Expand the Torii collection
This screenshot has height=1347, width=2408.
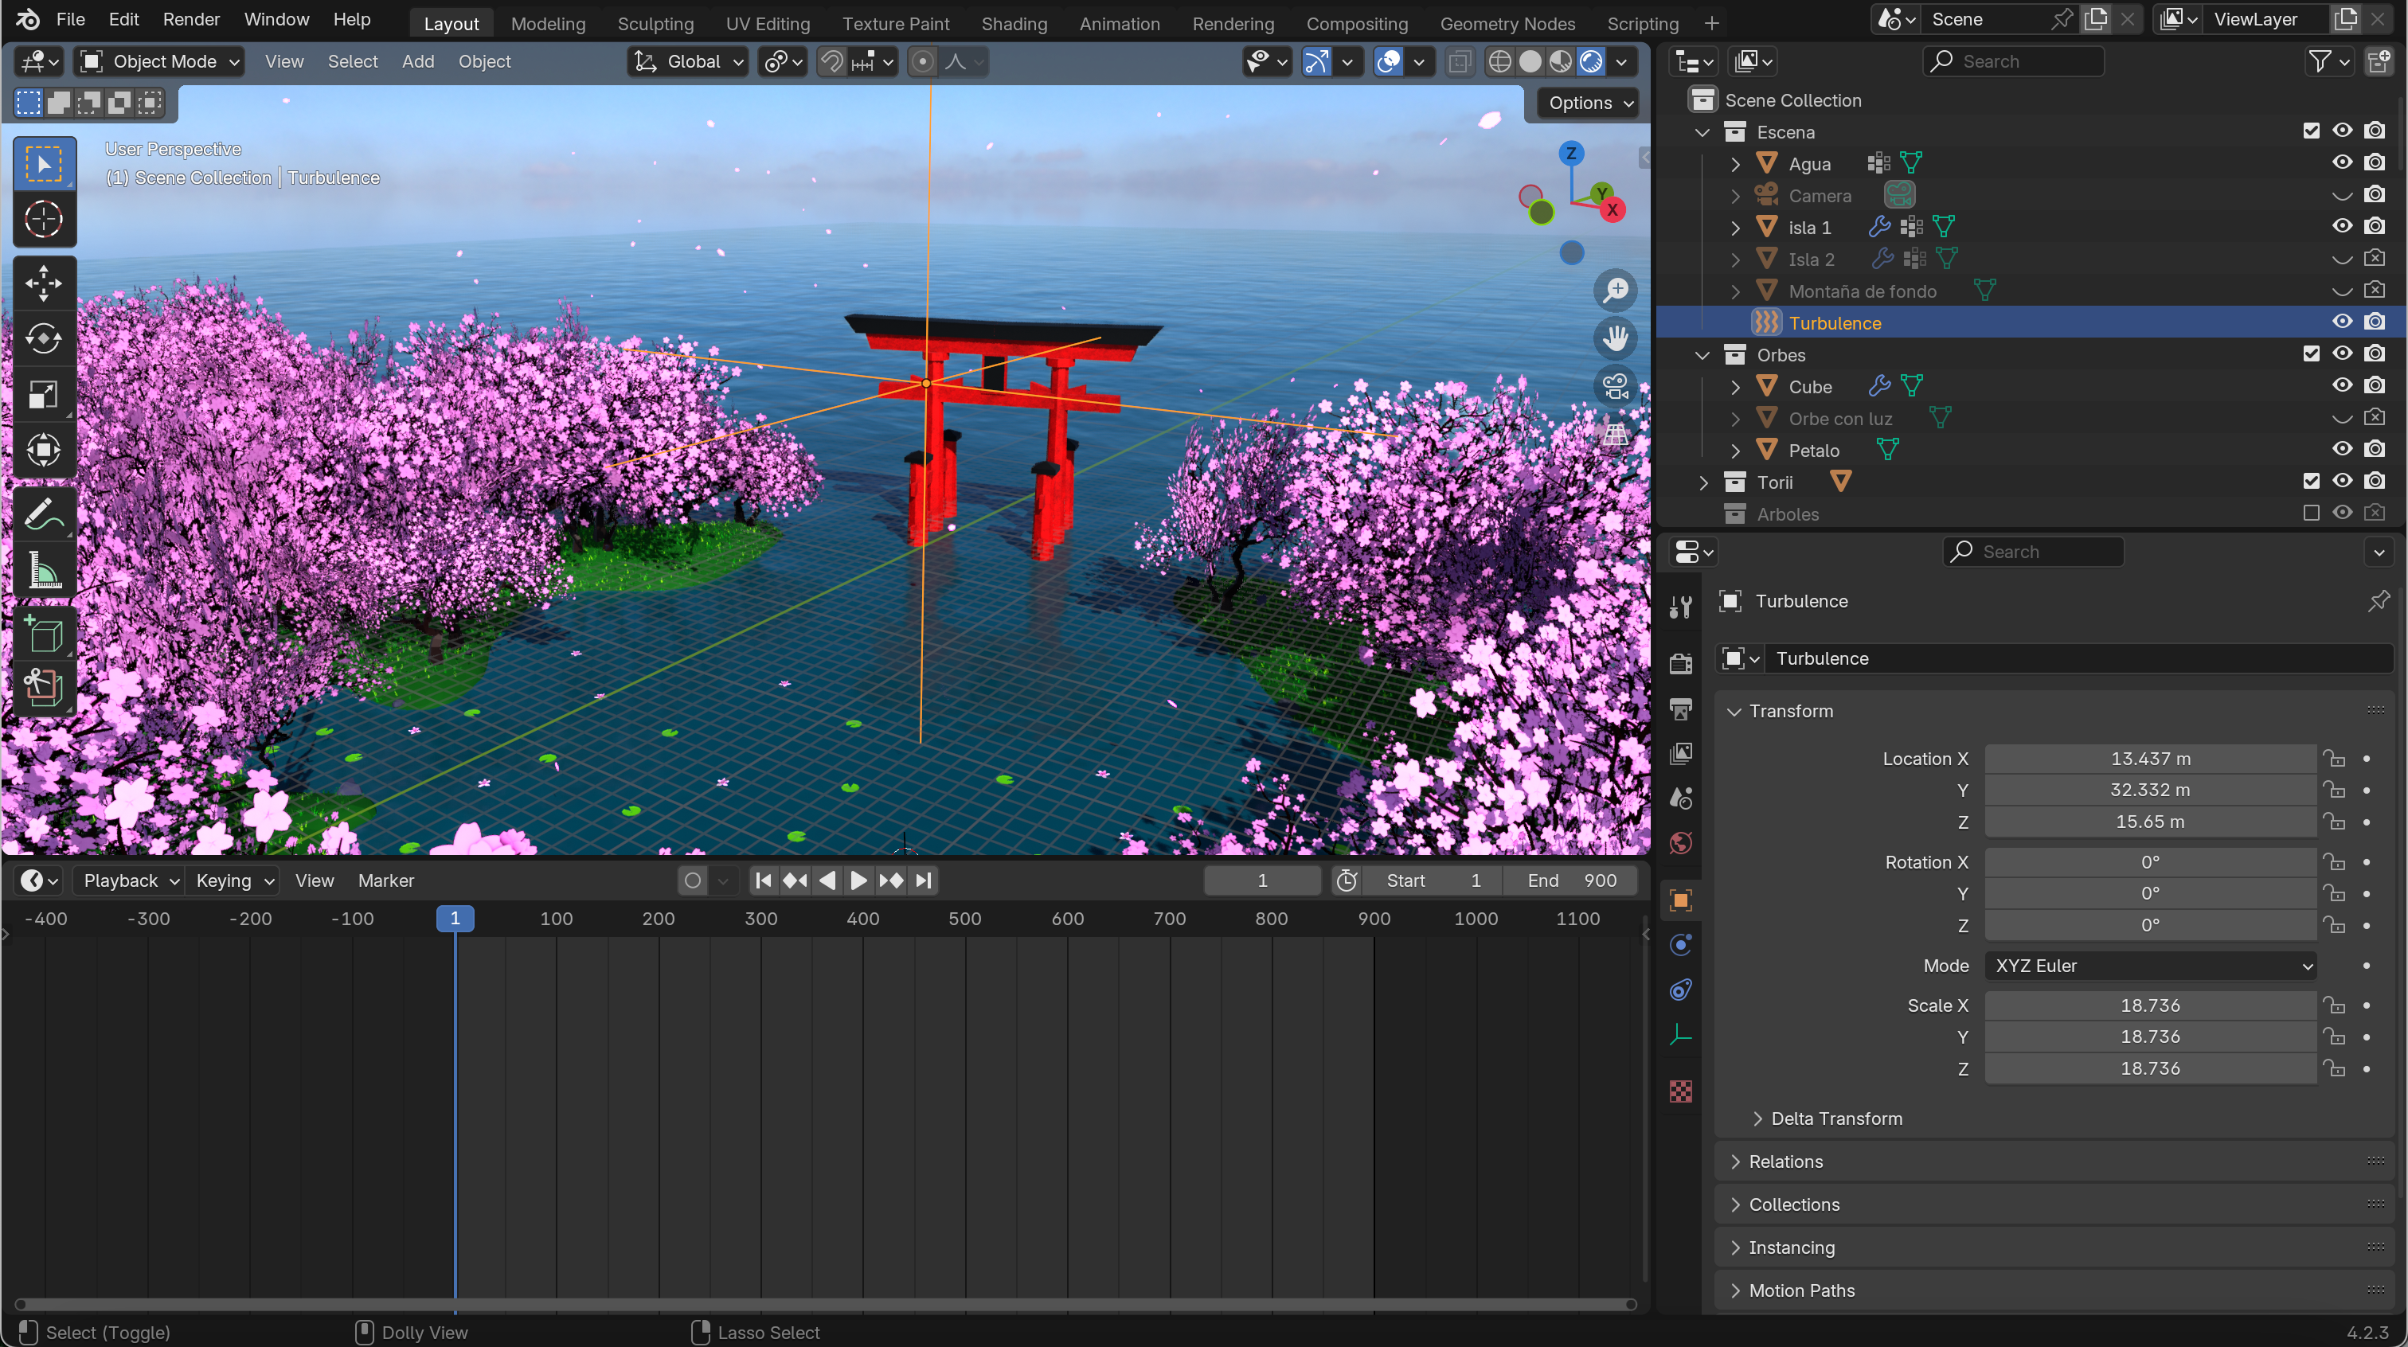1703,482
